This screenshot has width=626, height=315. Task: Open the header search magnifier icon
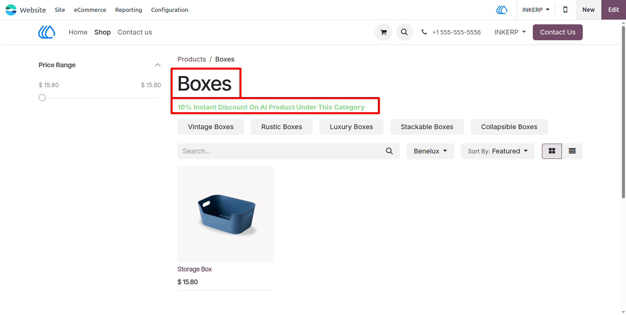point(405,32)
